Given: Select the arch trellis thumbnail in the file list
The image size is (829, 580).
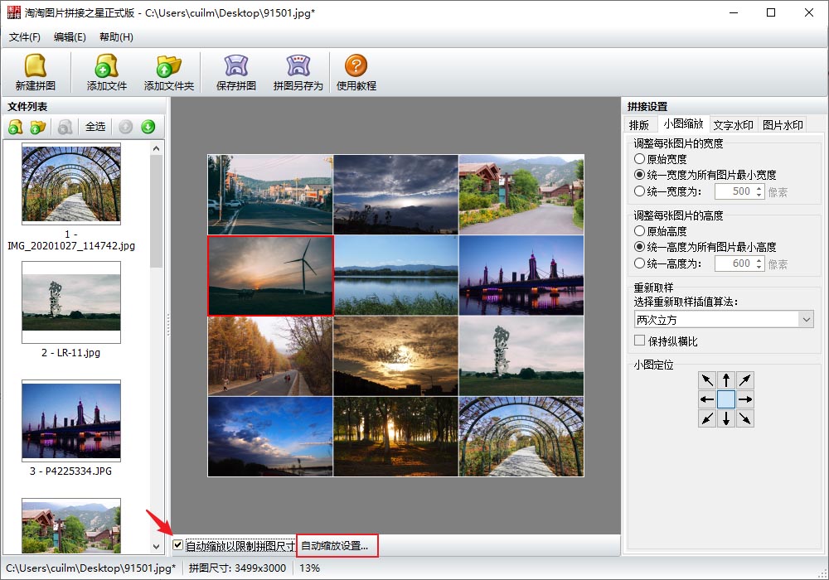Looking at the screenshot, I should [71, 184].
